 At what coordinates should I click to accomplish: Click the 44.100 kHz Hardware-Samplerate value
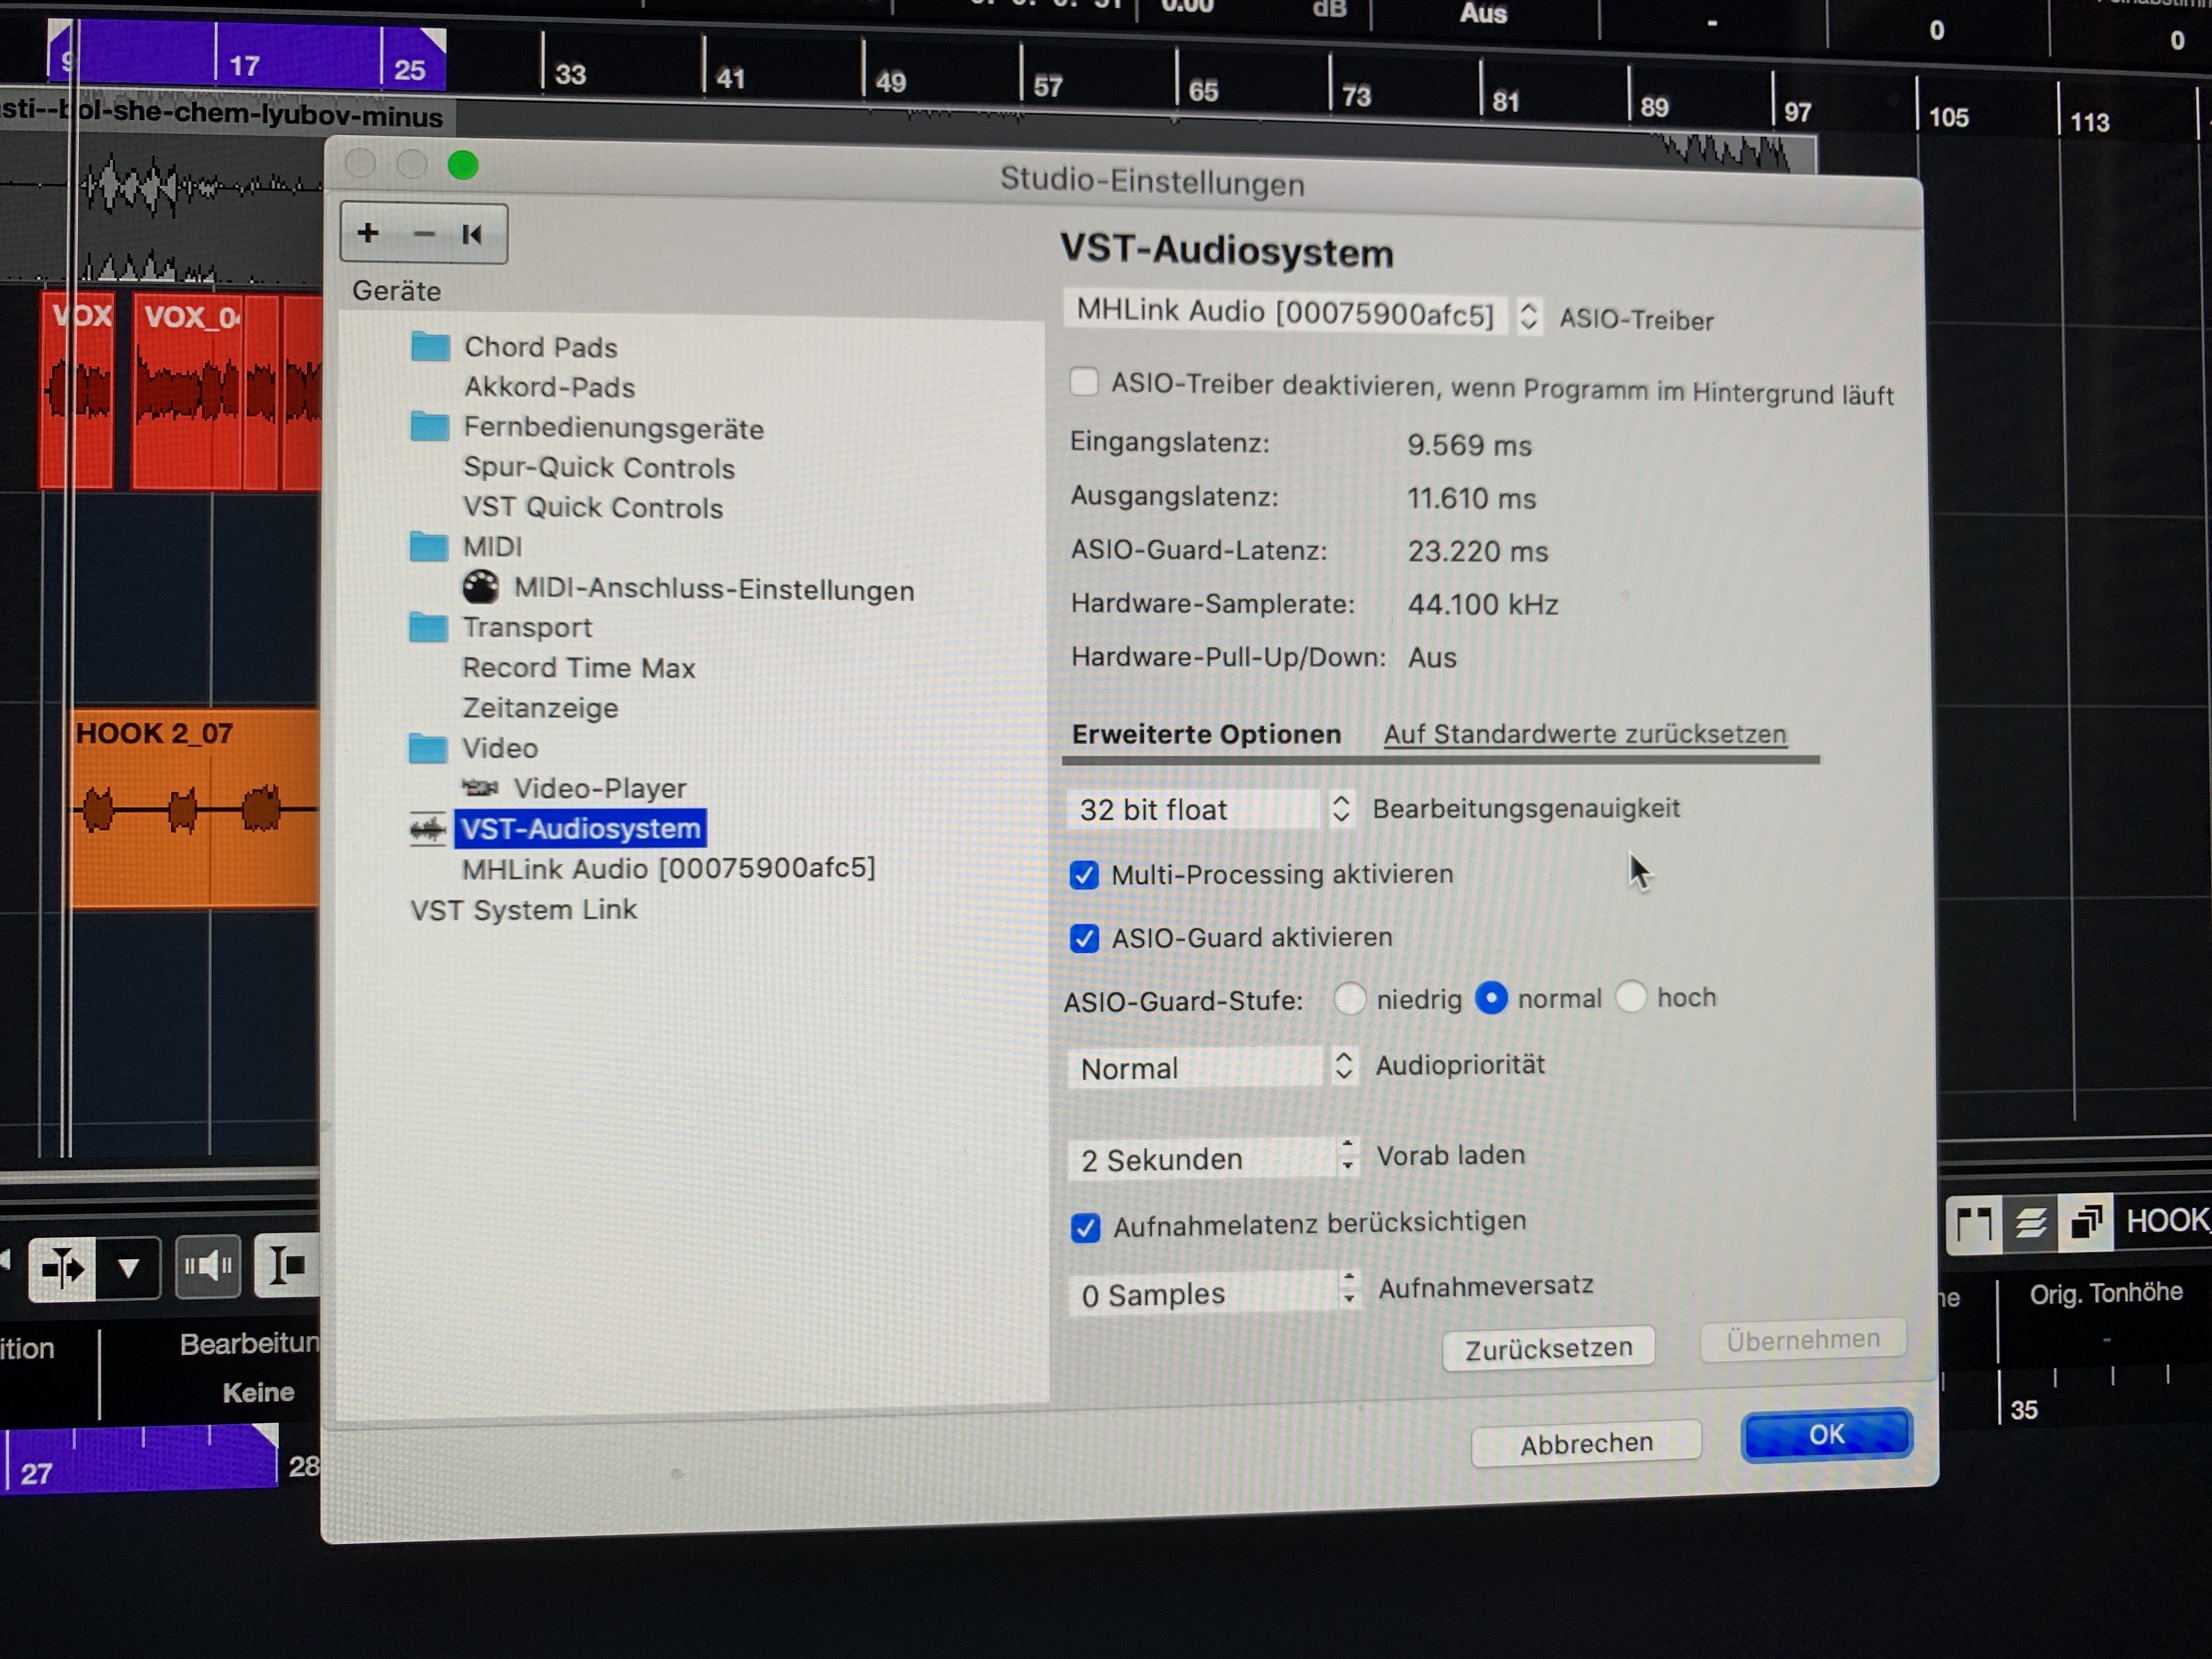pos(1483,604)
